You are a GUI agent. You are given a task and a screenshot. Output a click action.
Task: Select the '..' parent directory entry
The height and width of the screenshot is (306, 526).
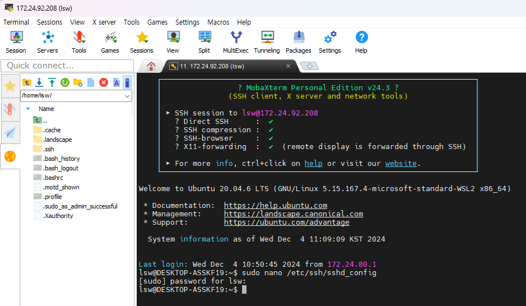click(40, 120)
